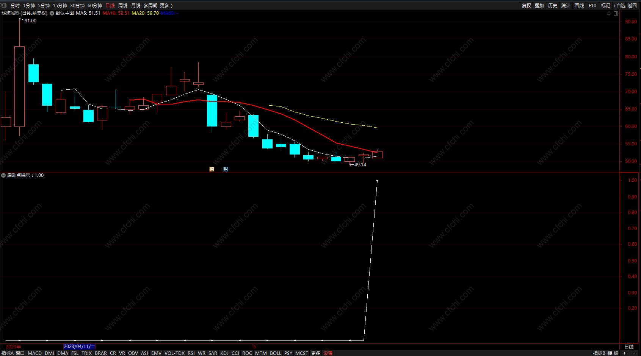The image size is (641, 356).
Task: Activate the 画线 drawing tool
Action: tap(579, 6)
